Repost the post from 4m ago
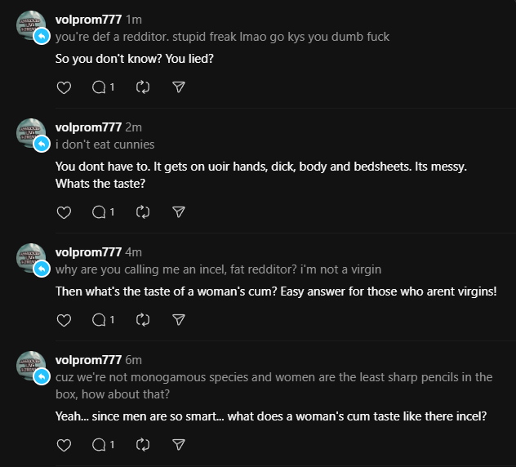The height and width of the screenshot is (467, 516). [143, 320]
